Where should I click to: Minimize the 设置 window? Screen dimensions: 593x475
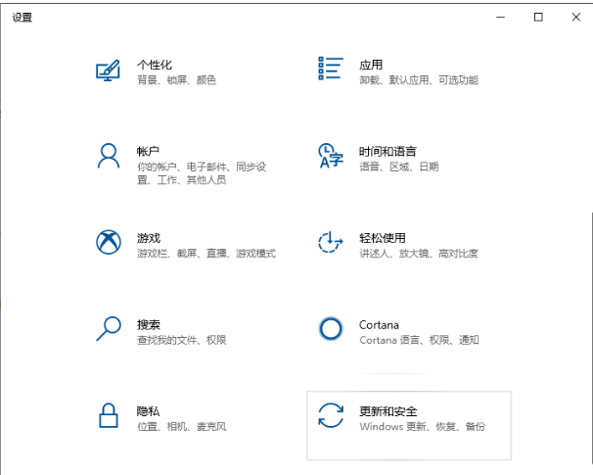501,17
